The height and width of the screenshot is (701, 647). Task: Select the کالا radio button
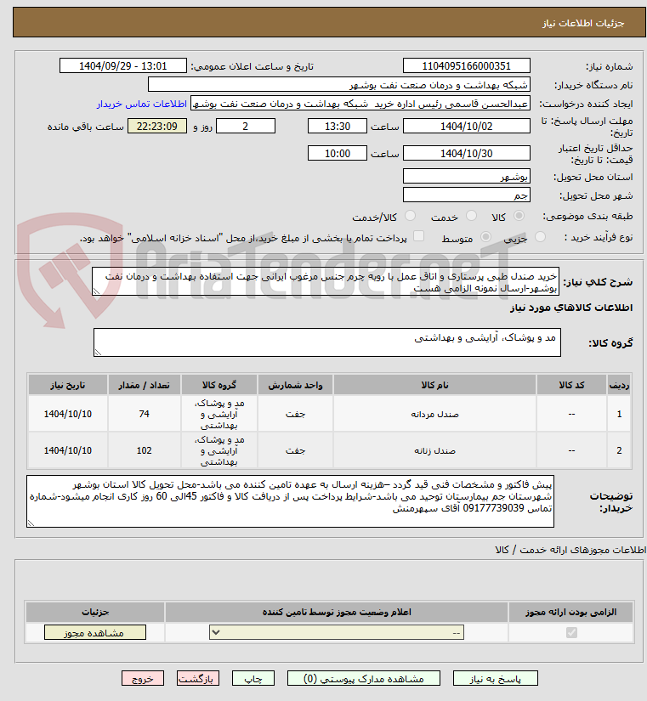[x=519, y=216]
